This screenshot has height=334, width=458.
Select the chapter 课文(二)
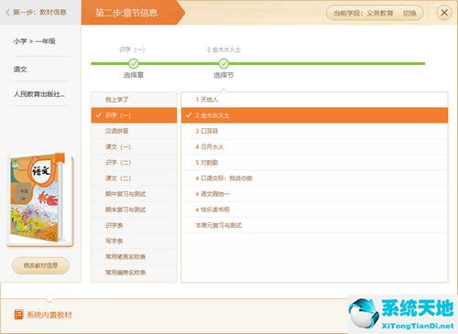click(x=134, y=178)
